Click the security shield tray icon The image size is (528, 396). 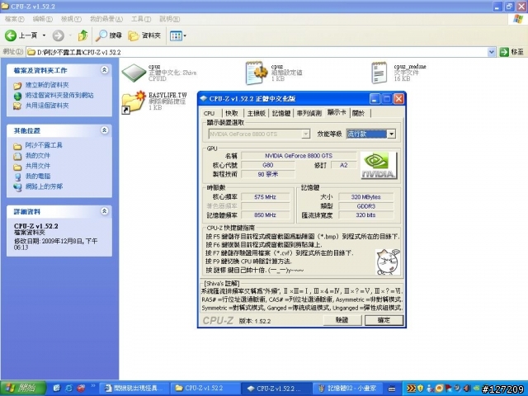click(421, 389)
